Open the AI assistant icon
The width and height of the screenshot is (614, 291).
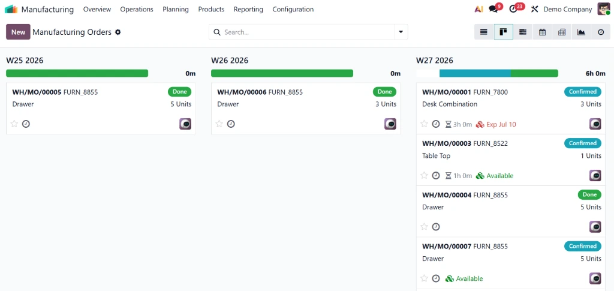[478, 9]
